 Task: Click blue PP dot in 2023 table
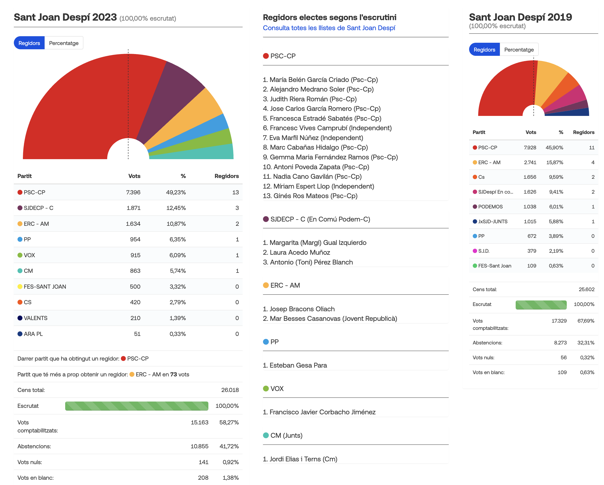click(20, 240)
